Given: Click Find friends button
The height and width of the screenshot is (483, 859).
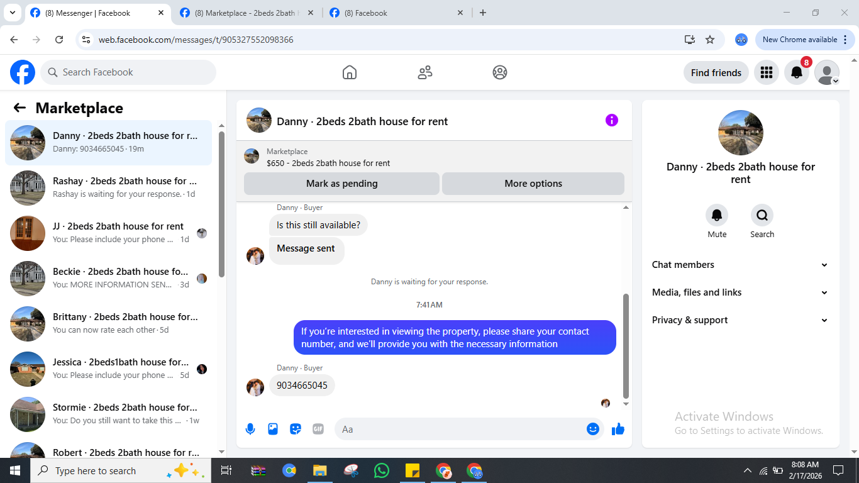Looking at the screenshot, I should pyautogui.click(x=716, y=72).
